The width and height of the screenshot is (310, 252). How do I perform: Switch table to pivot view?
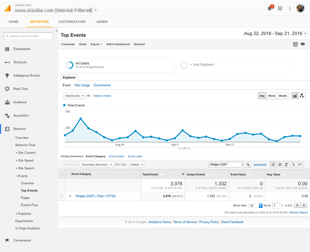(x=300, y=165)
